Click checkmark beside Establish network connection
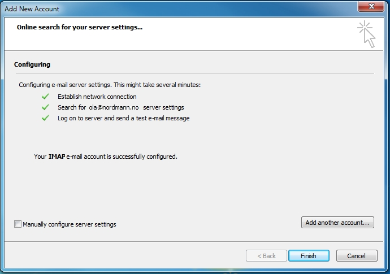Screen dimensions: 390x274 pyautogui.click(x=46, y=97)
